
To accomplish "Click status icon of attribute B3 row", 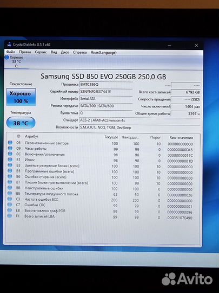I will tap(10, 165).
